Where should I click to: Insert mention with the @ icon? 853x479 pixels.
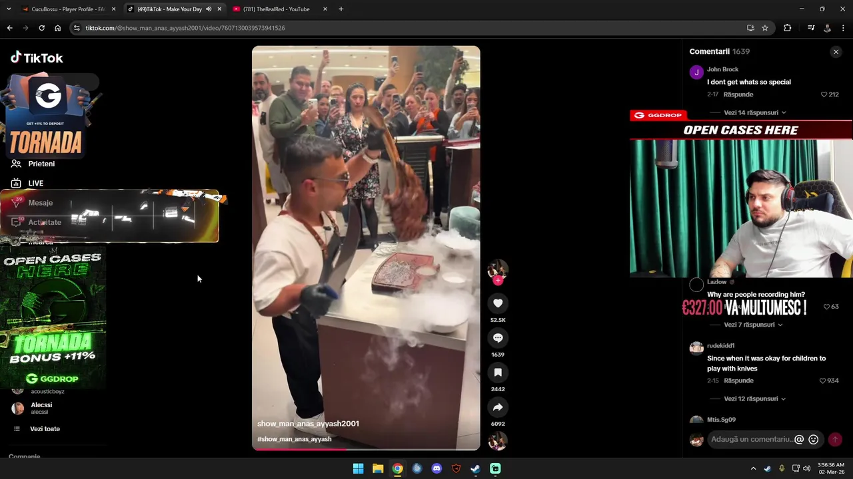point(799,439)
